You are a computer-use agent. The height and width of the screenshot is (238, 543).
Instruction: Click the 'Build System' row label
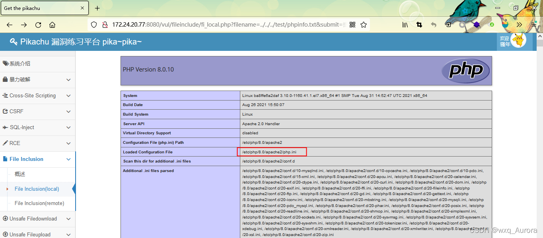[136, 114]
